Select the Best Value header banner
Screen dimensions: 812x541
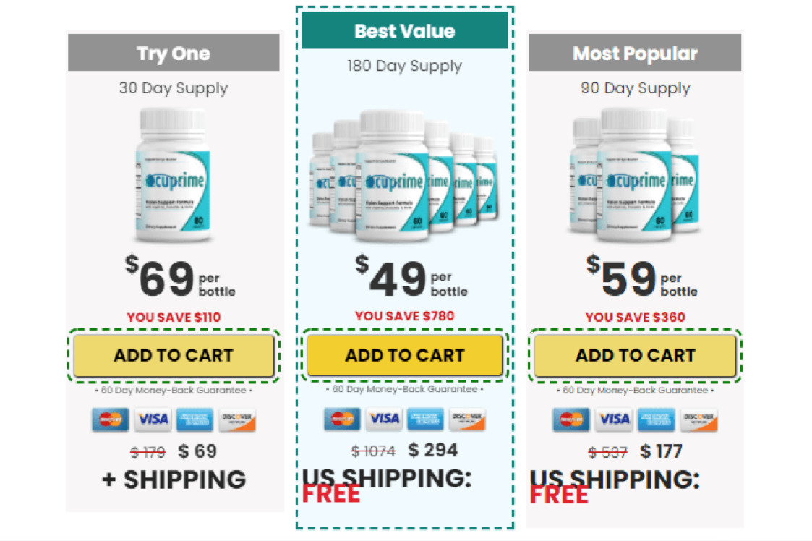(404, 31)
